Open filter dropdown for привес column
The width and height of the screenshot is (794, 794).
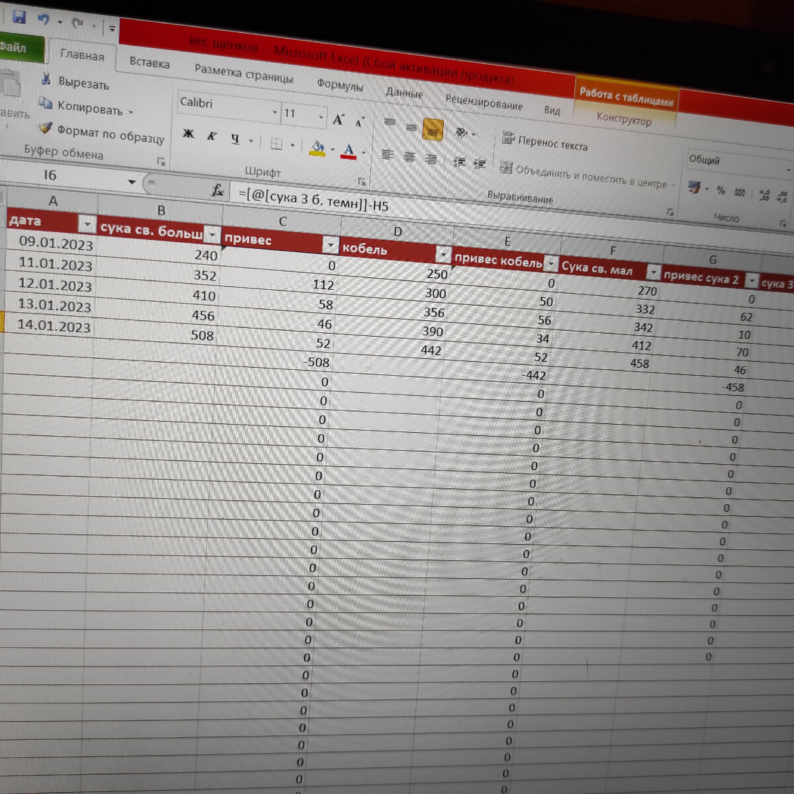(330, 245)
